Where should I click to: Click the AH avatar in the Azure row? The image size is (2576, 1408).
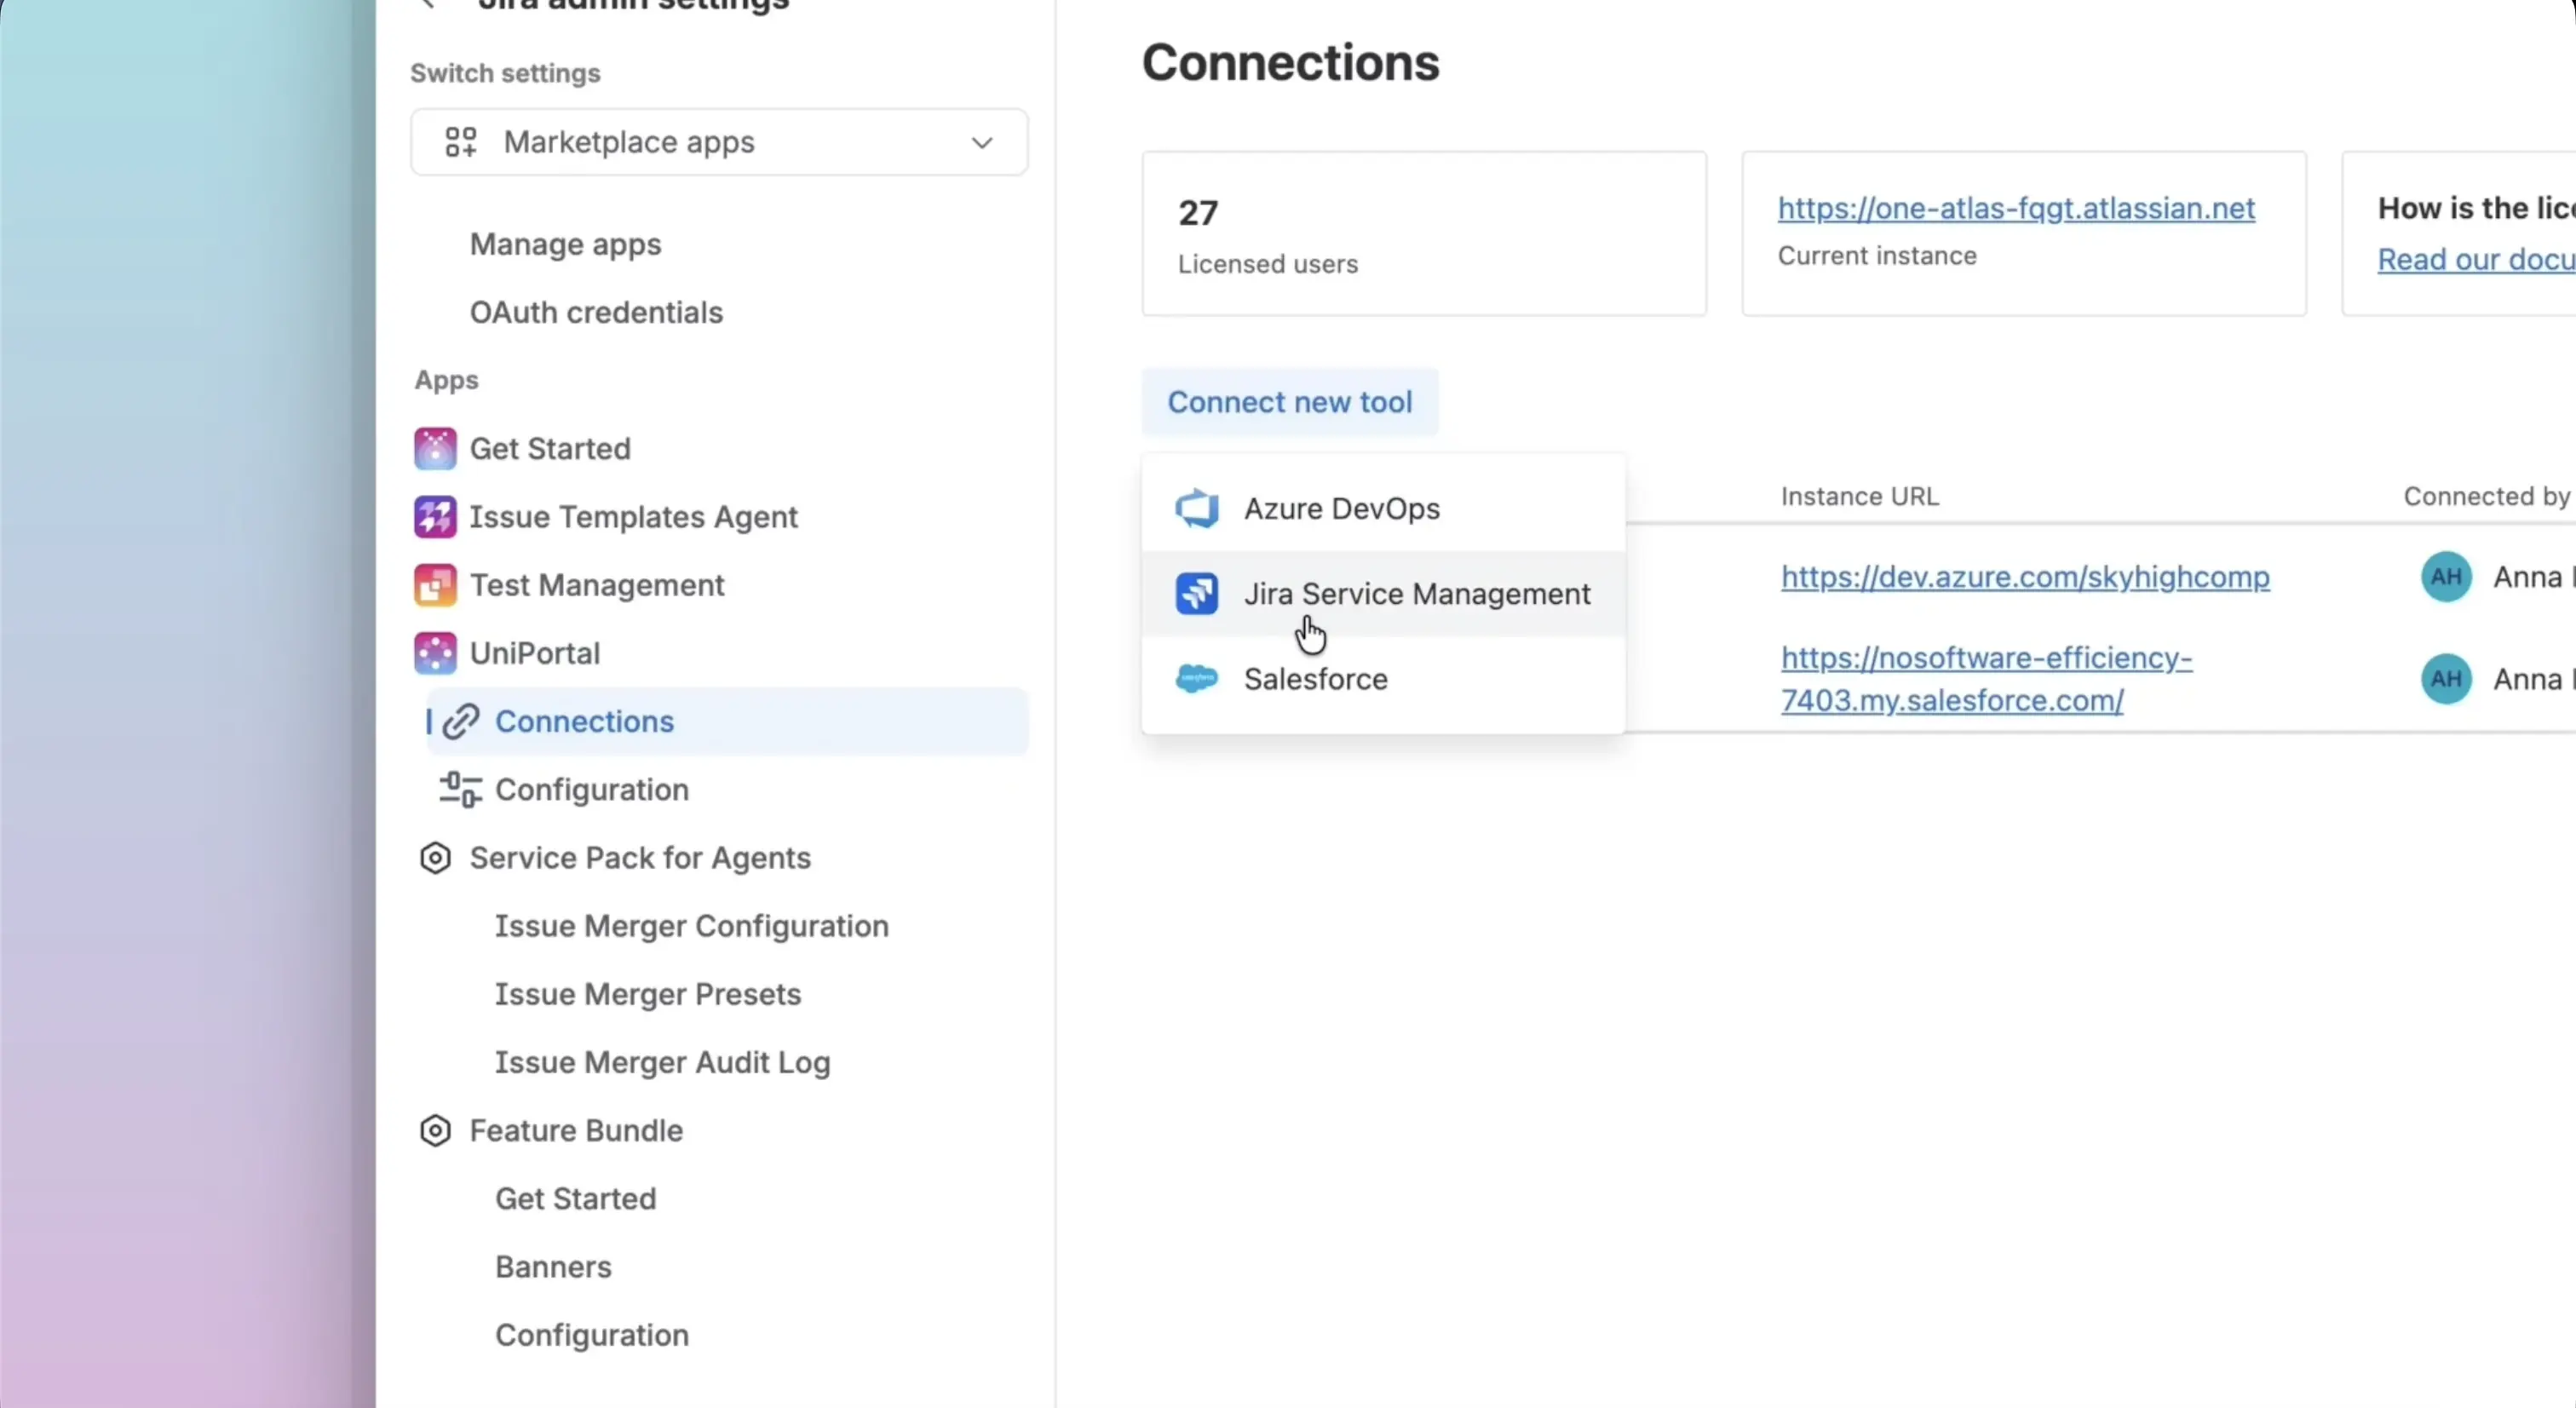(x=2446, y=577)
